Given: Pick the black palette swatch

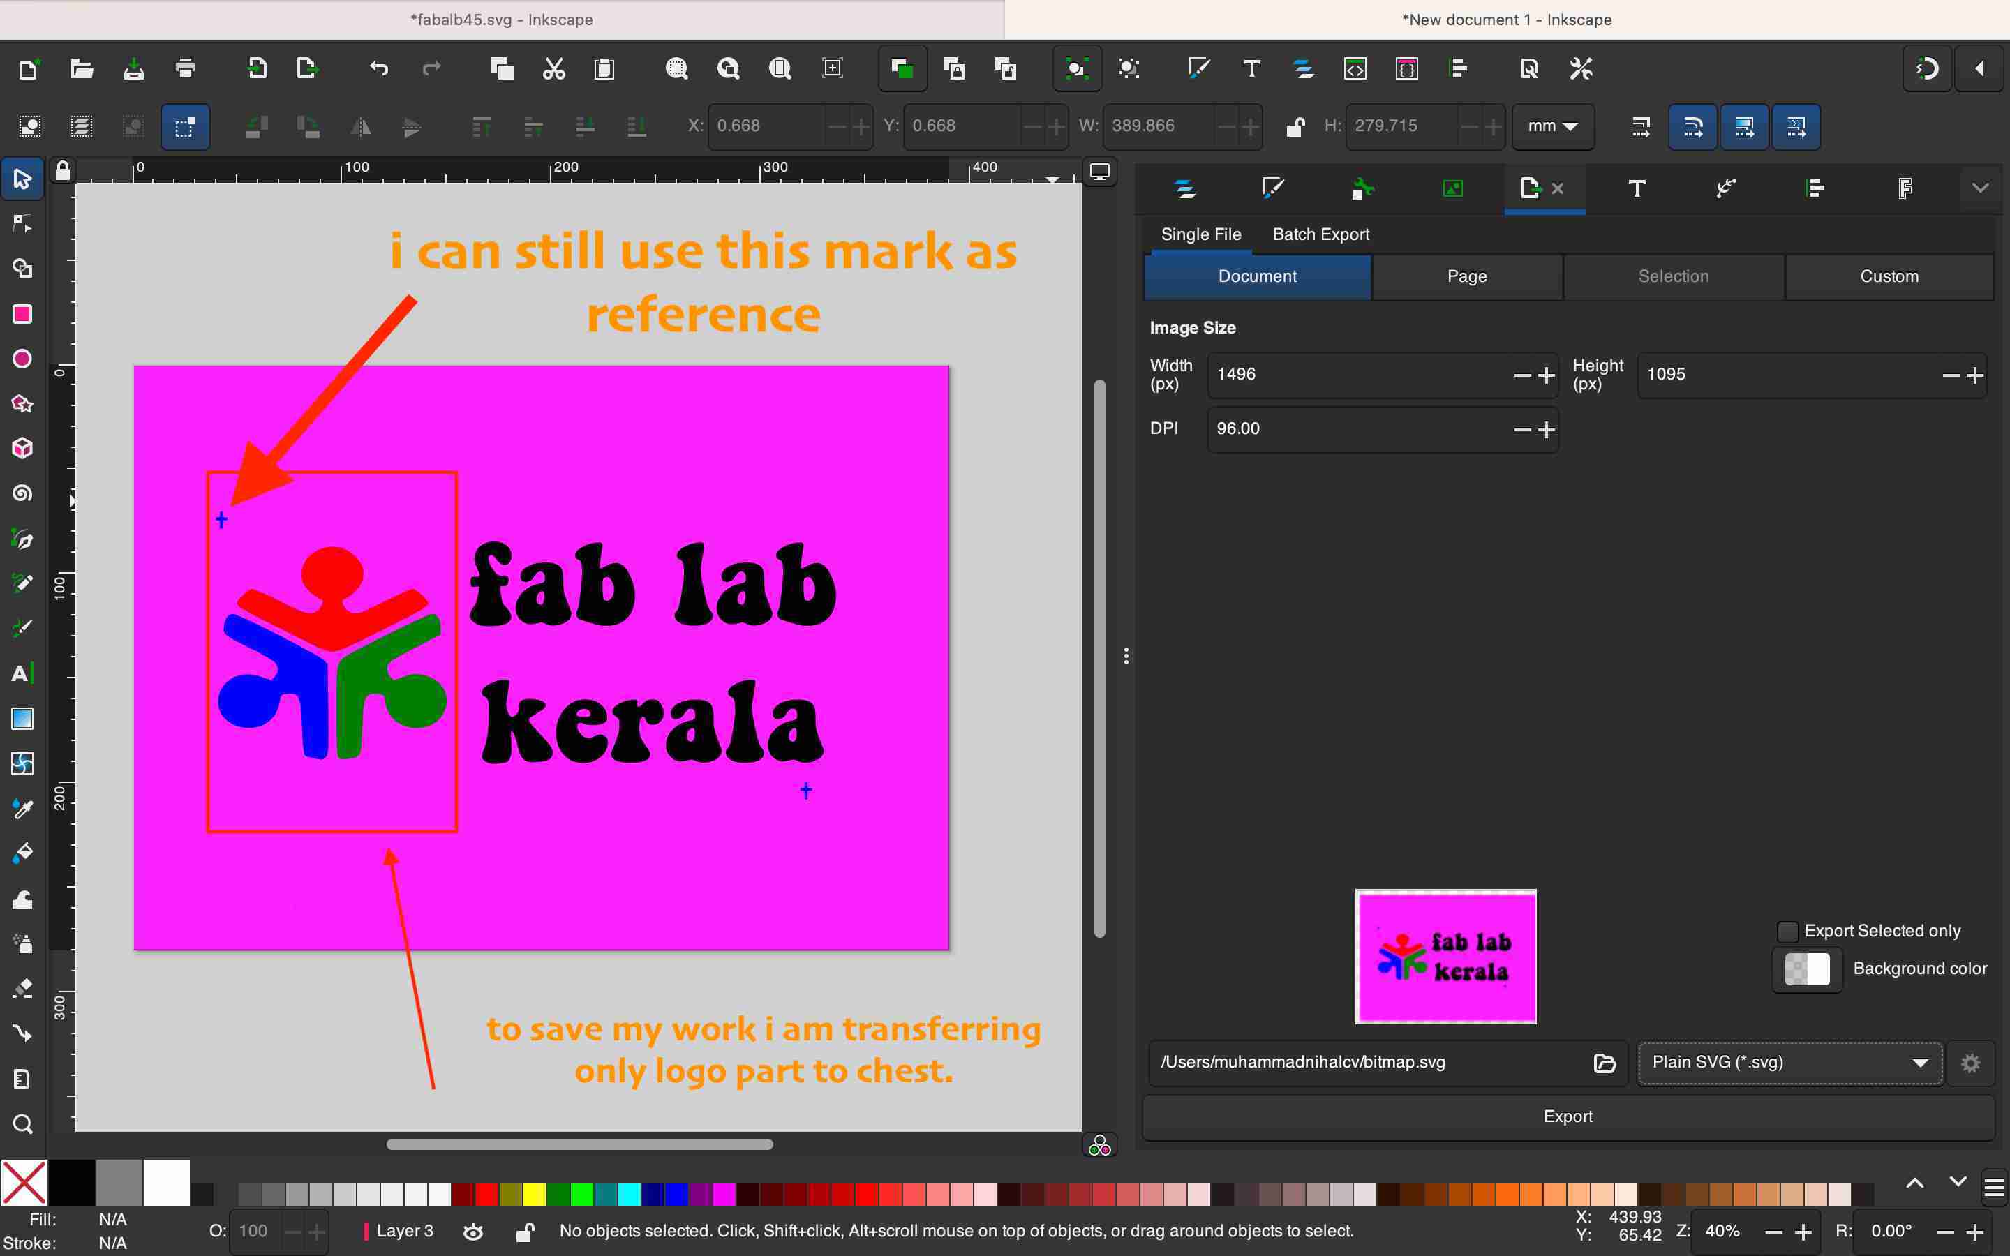Looking at the screenshot, I should point(71,1182).
